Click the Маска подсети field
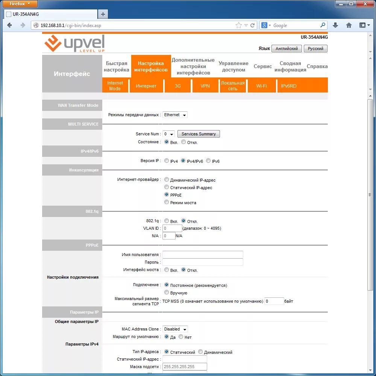This screenshot has width=376, height=376. 185,367
